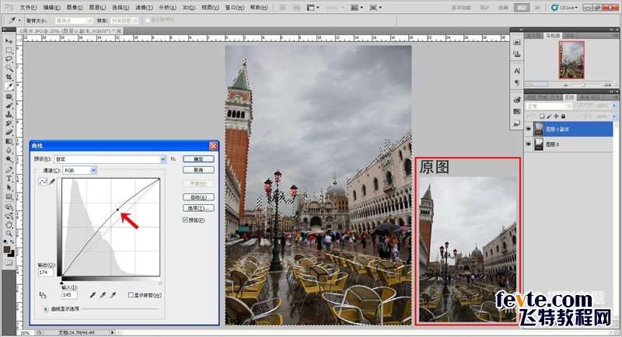
Task: Click the on-image adjustment hand icon
Action: (43, 295)
